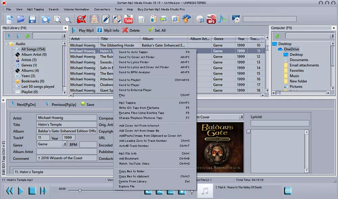Click the toolbar search input field
The height and width of the screenshot is (199, 338).
[x=270, y=19]
